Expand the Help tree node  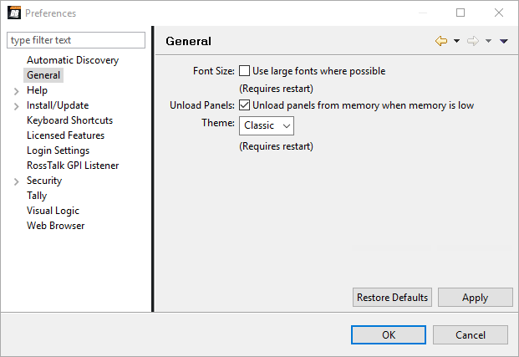pos(17,91)
